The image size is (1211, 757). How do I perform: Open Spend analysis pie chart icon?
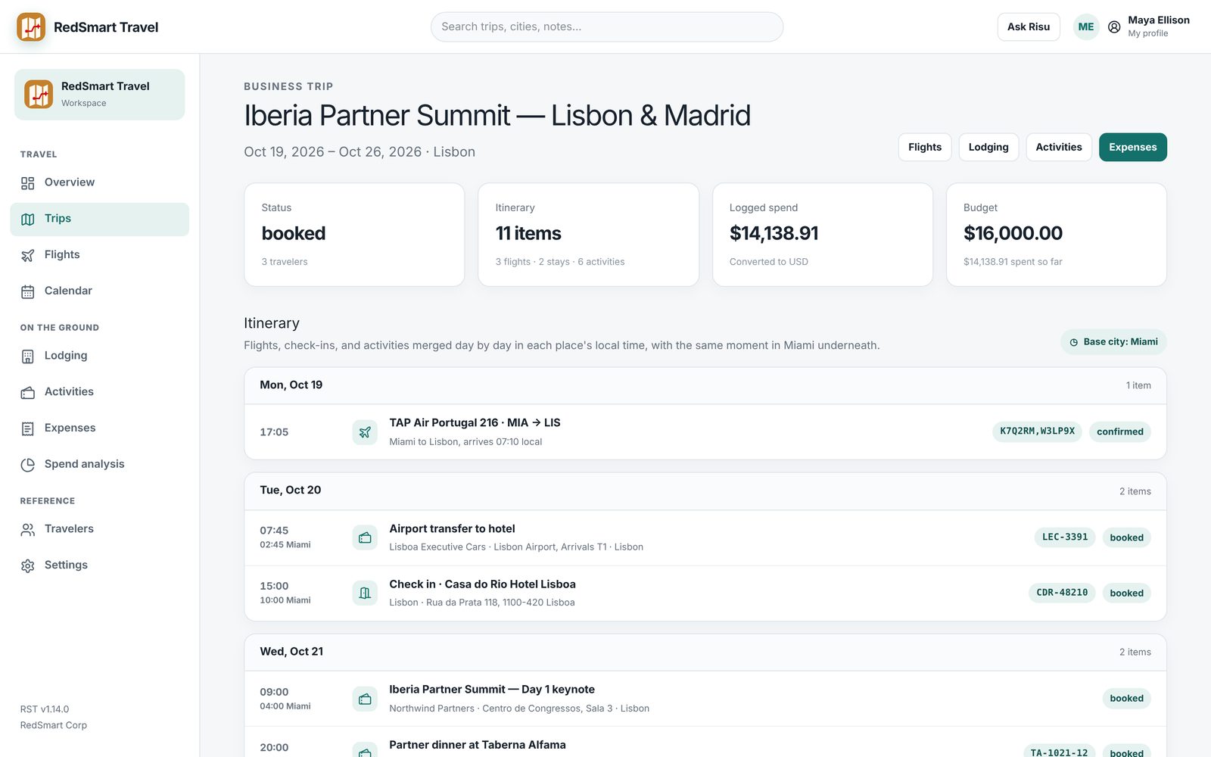pyautogui.click(x=28, y=465)
